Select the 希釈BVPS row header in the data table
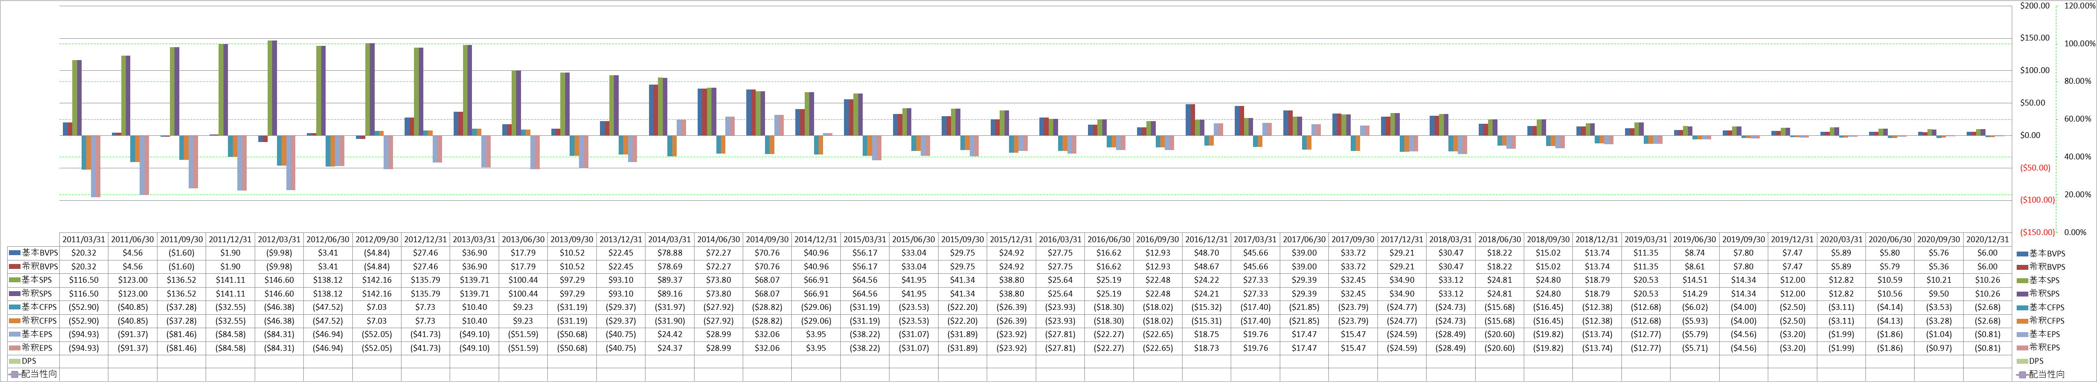The image size is (2097, 382). pos(33,267)
